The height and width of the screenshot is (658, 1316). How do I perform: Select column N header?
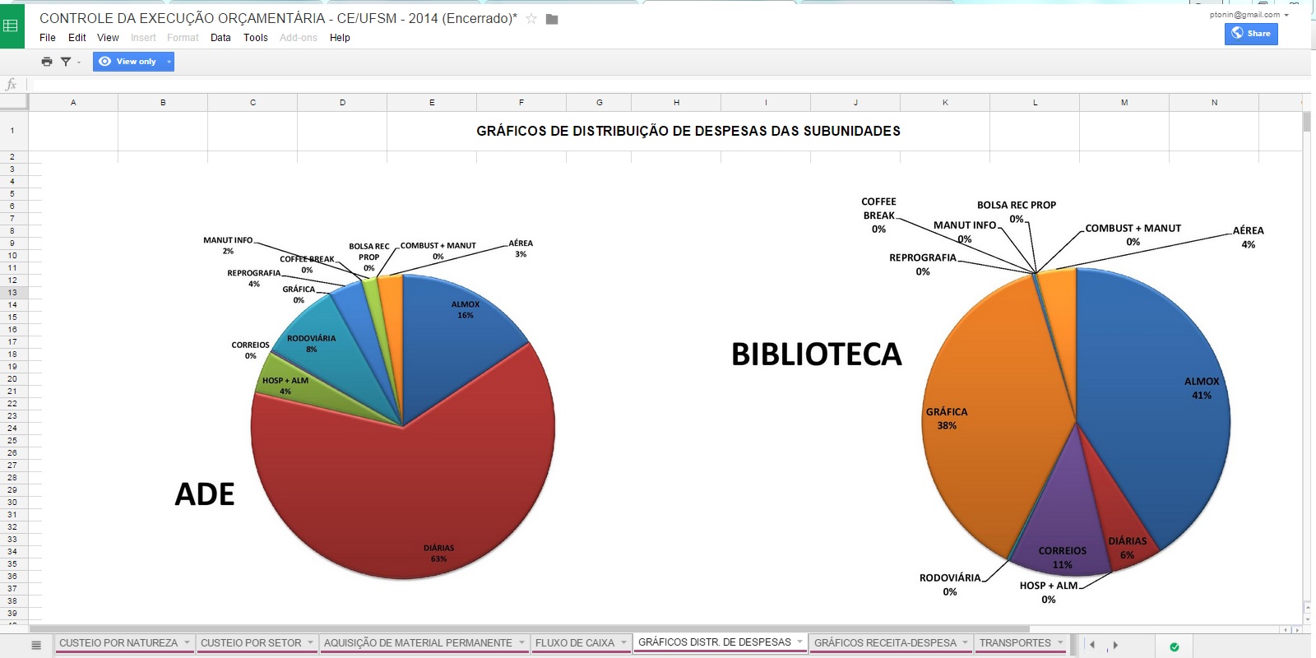(1214, 103)
